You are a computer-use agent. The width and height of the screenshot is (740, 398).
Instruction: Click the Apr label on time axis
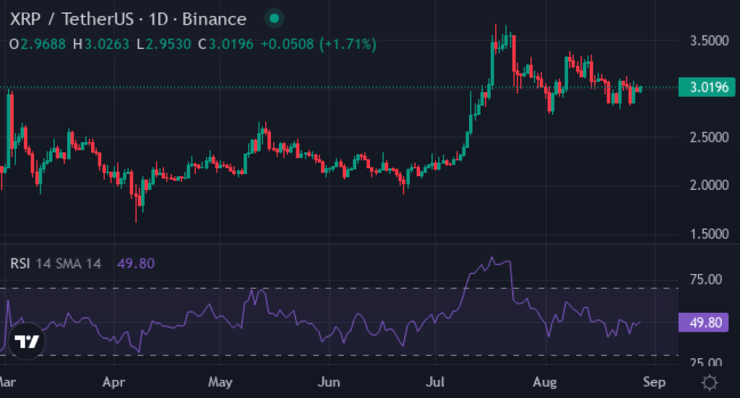click(x=113, y=382)
